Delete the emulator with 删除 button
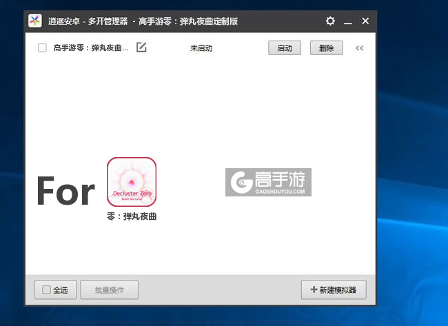448x326 pixels. pos(326,48)
